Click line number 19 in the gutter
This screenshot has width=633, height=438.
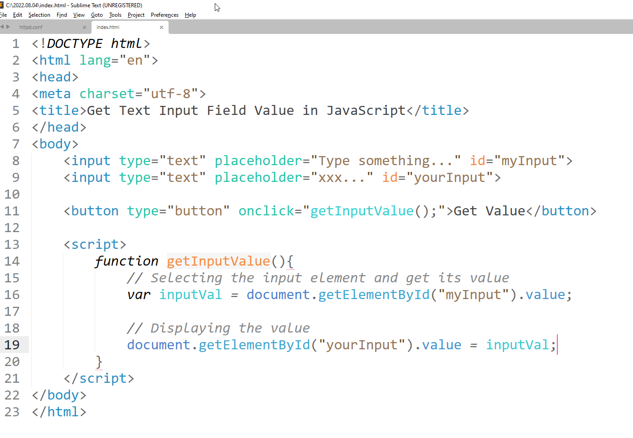[12, 345]
